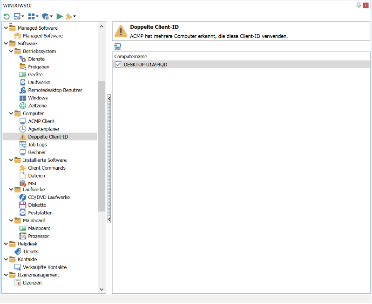Viewport: 372px width, 304px height.
Task: Select the Zeitzone globe icon
Action: click(x=23, y=106)
